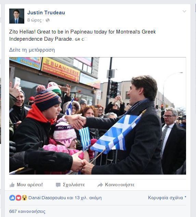Click the public globe privacy icon

48,20
